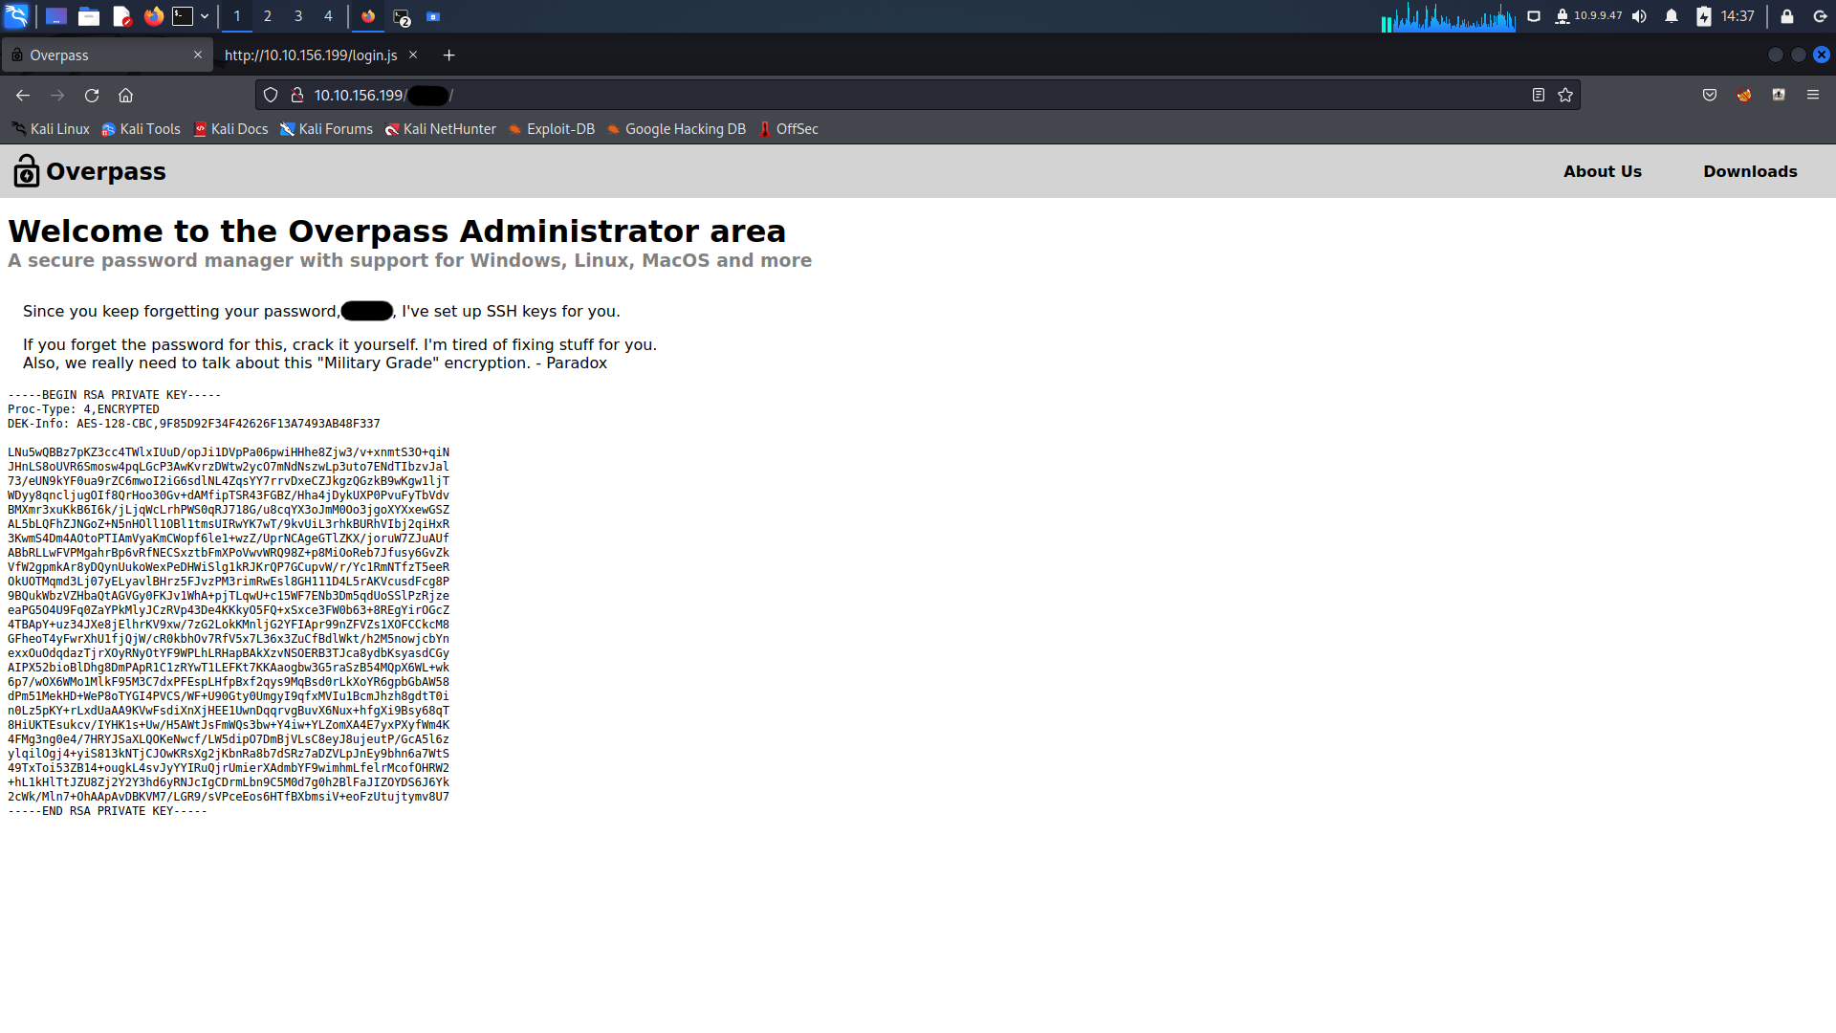The image size is (1836, 1033).
Task: Open the Kali Linux bookmark
Action: tap(51, 129)
